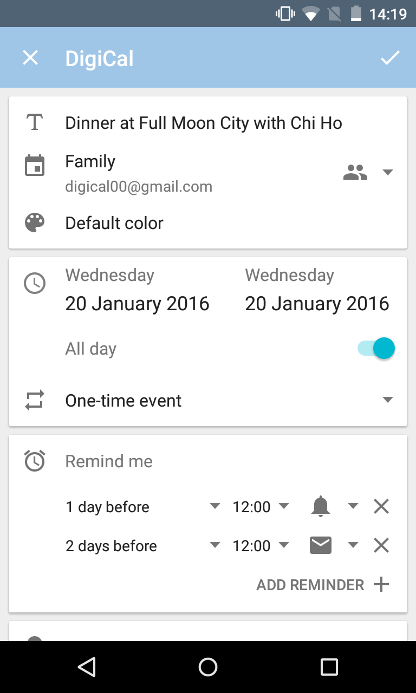Viewport: 416px width, 693px height.
Task: Tap the checkmark to save the event
Action: 389,58
